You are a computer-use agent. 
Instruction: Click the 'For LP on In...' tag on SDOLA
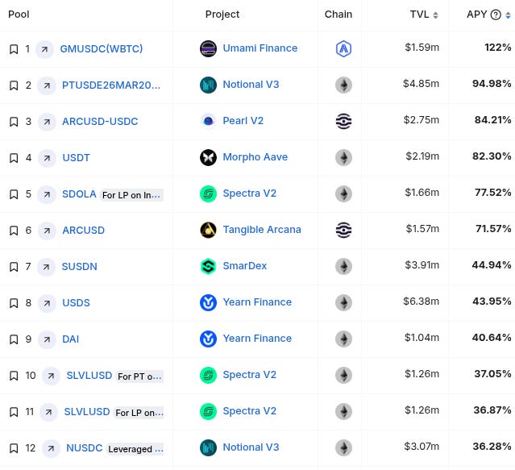click(131, 195)
